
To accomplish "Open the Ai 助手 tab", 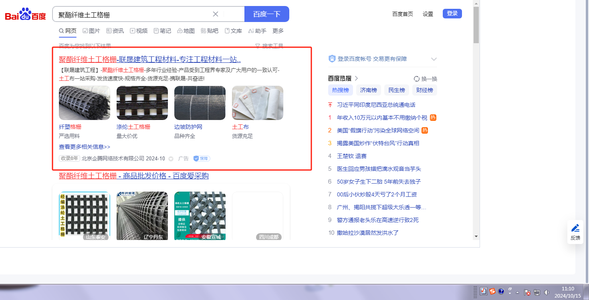I will [257, 31].
